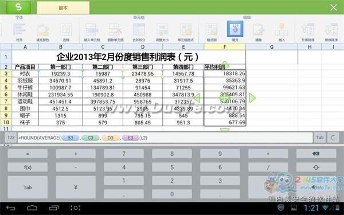The width and height of the screenshot is (344, 215).
Task: Tap the number 9 key
Action: coord(220,154)
